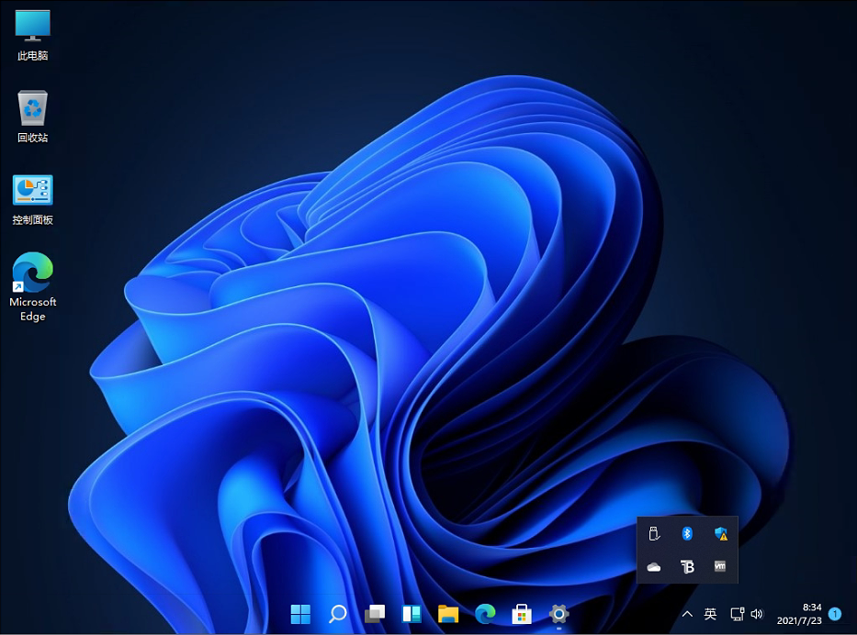Click Safely Remove Hardware icon
The width and height of the screenshot is (857, 635).
pos(654,533)
